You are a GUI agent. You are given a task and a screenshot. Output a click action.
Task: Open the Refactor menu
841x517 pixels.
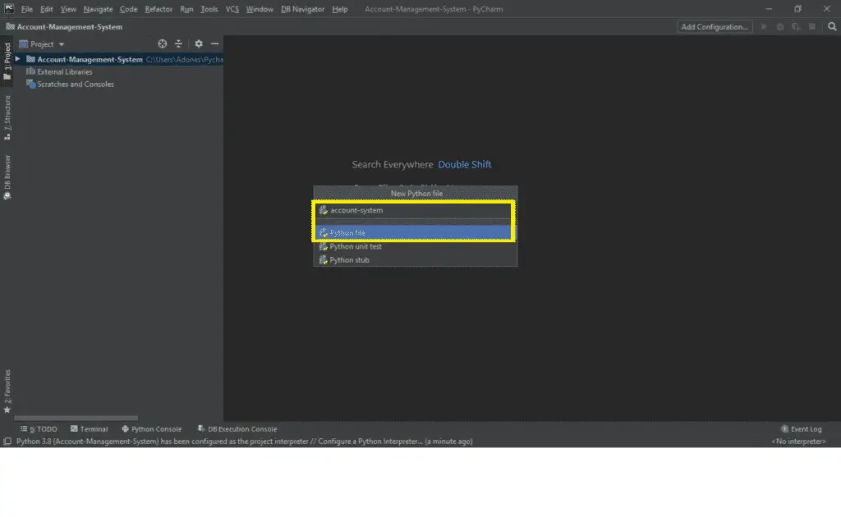click(158, 9)
